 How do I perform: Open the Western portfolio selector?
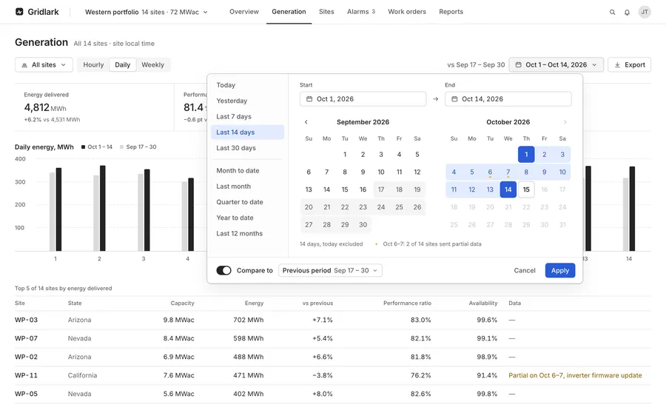pyautogui.click(x=147, y=12)
